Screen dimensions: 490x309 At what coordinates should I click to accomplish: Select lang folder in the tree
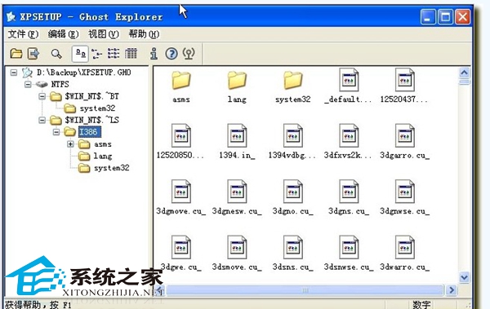click(x=103, y=156)
